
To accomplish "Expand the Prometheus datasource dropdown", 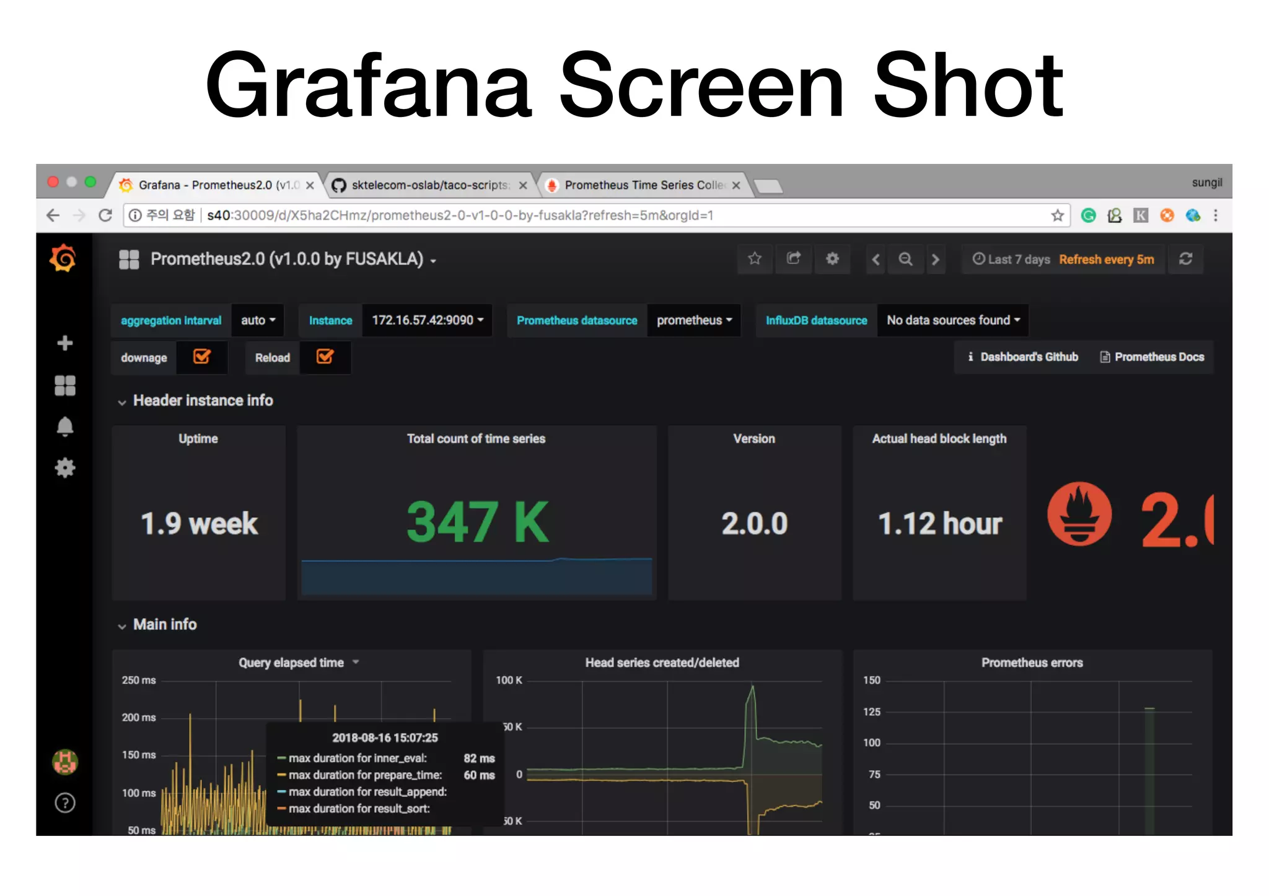I will pyautogui.click(x=694, y=320).
